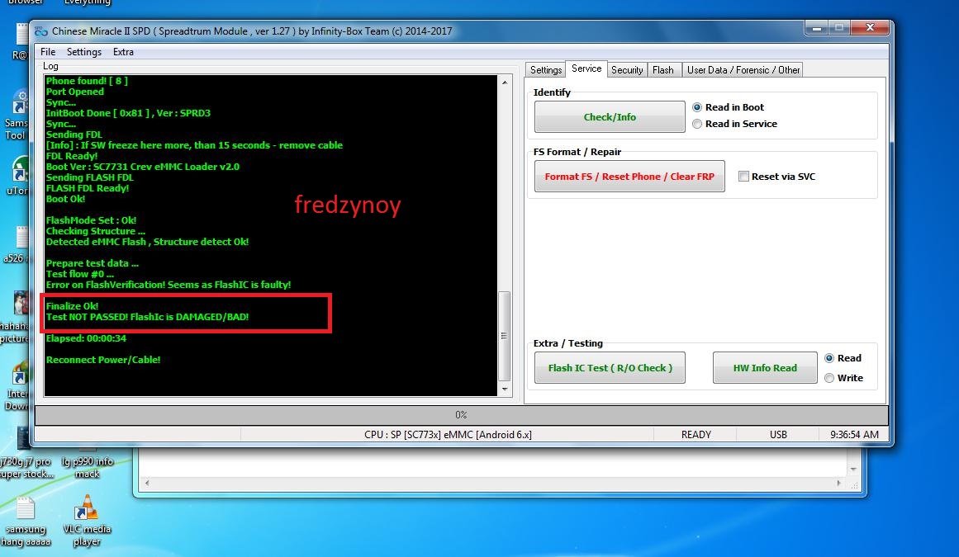The height and width of the screenshot is (557, 959).
Task: Open the File menu
Action: tap(48, 52)
